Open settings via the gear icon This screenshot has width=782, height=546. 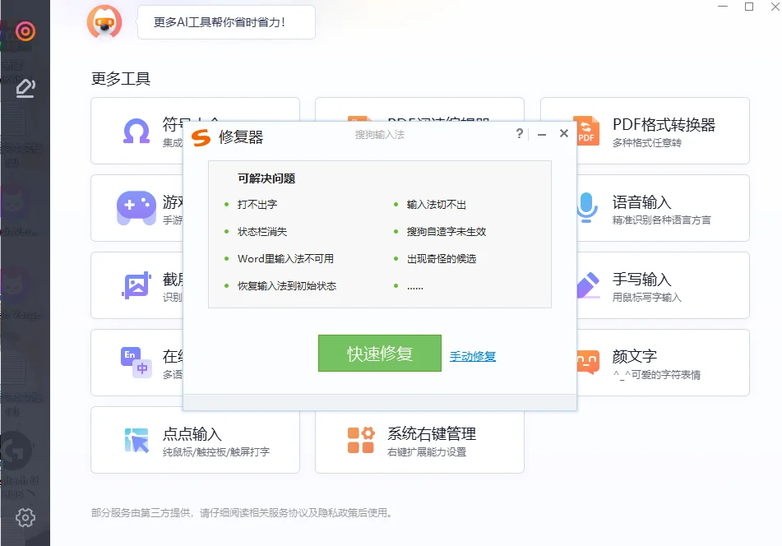coord(25,517)
